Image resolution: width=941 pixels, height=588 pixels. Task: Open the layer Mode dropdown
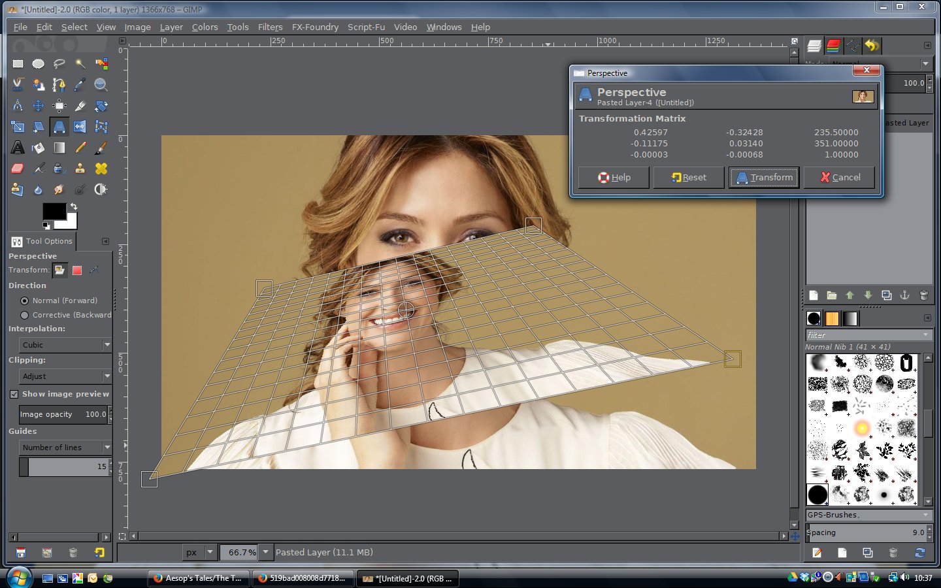coord(880,63)
